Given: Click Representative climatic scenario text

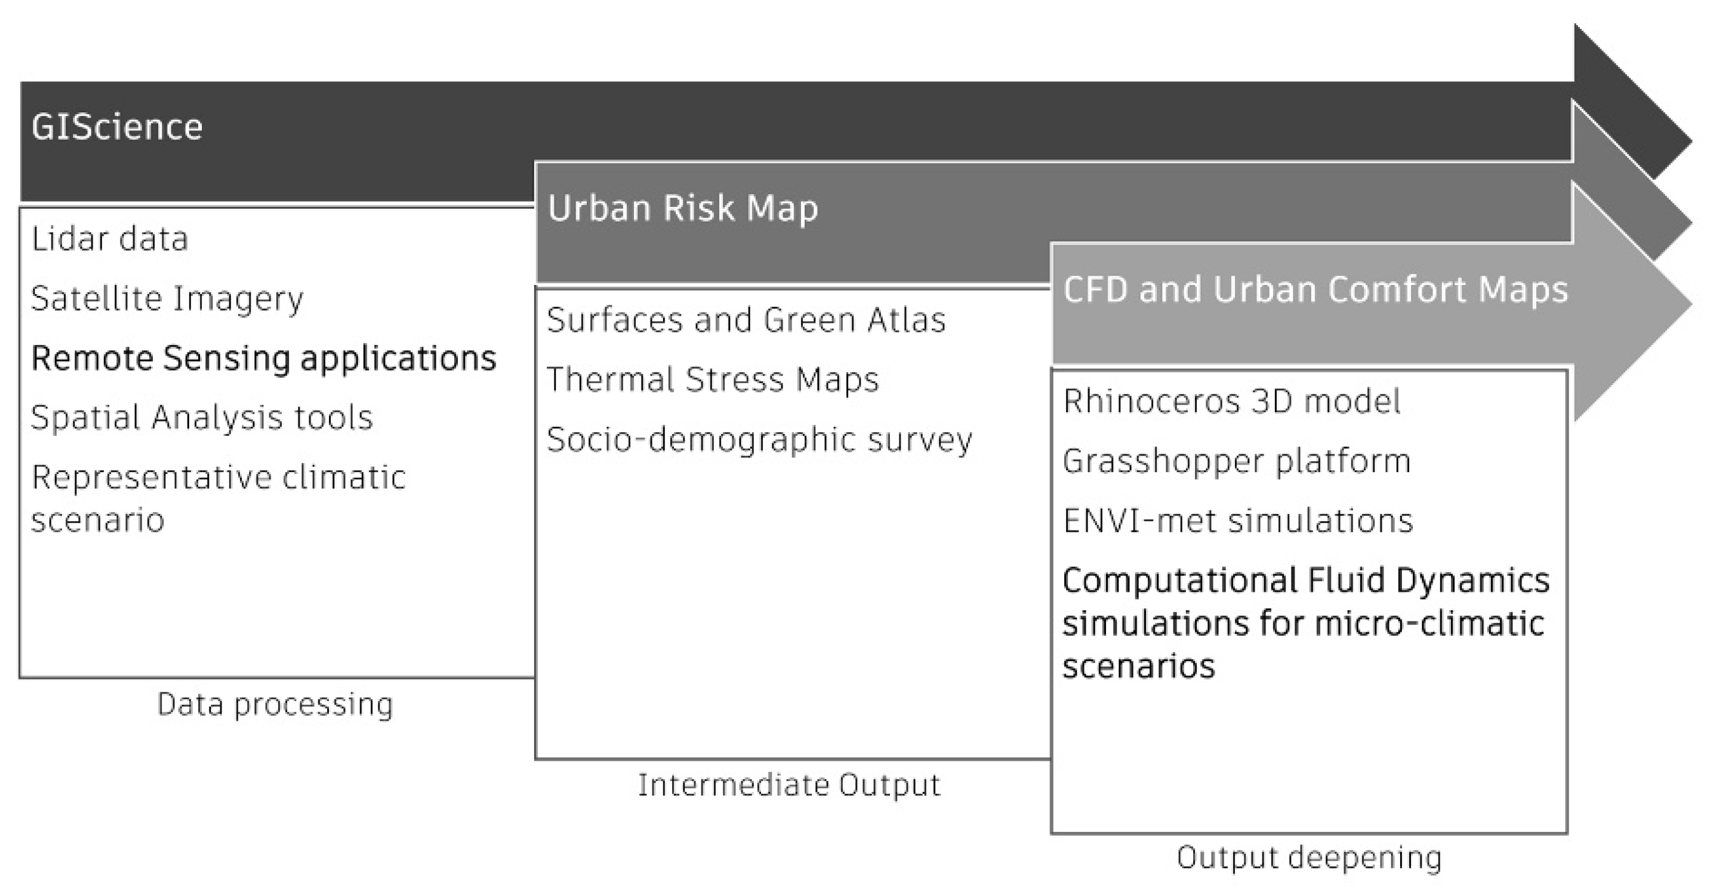Looking at the screenshot, I should (x=218, y=497).
